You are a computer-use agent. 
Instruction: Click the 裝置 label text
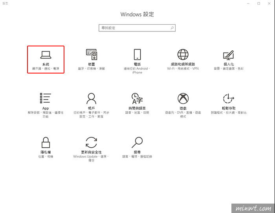coord(92,64)
